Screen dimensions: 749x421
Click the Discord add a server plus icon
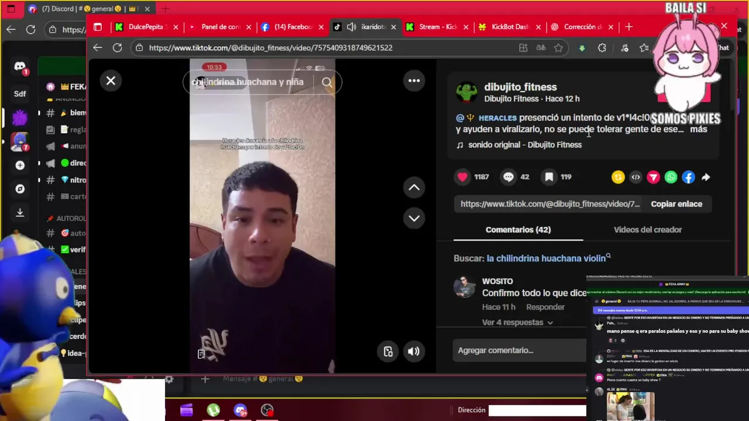[20, 165]
